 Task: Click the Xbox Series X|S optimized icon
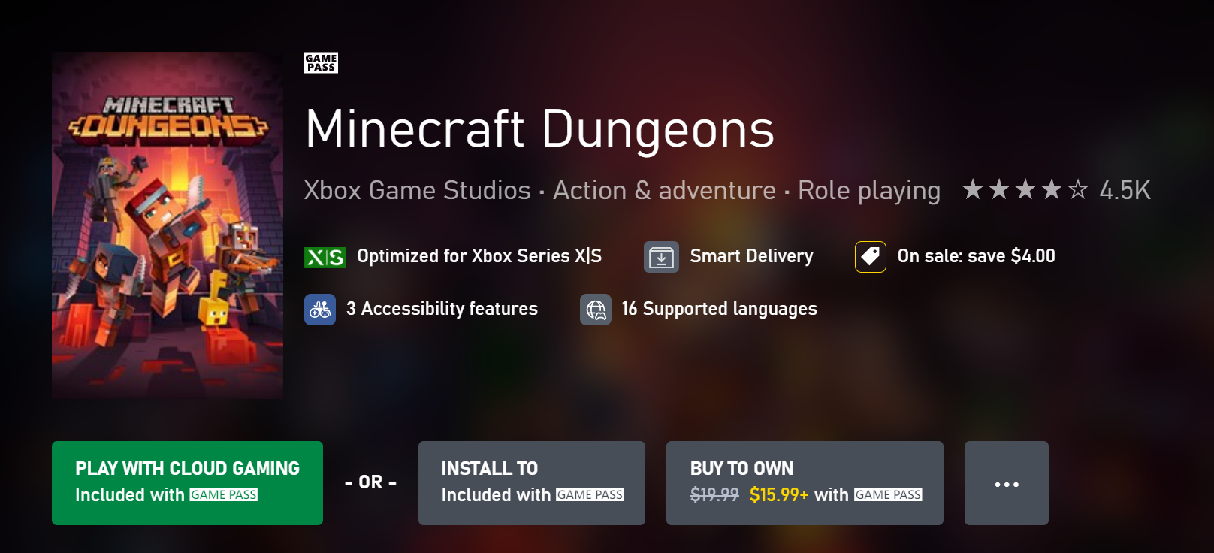325,257
